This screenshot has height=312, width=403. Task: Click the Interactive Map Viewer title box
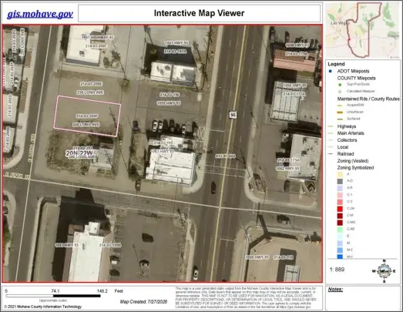200,13
